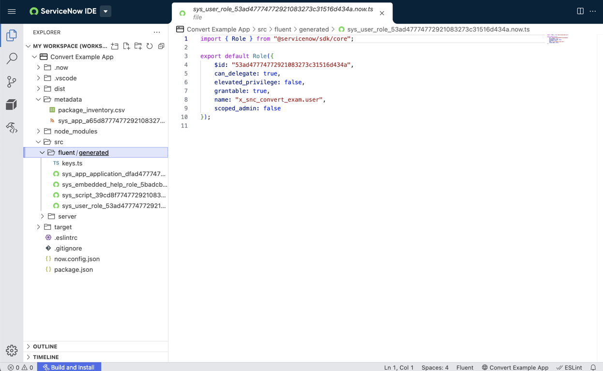Open the Search view in activity bar
The image size is (603, 371).
point(12,59)
